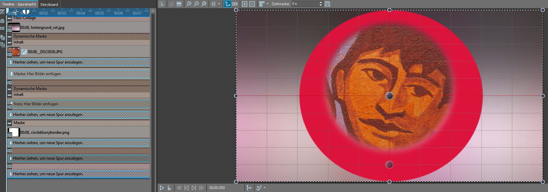The image size is (548, 192).
Task: Click play from current position button
Action: [169, 188]
